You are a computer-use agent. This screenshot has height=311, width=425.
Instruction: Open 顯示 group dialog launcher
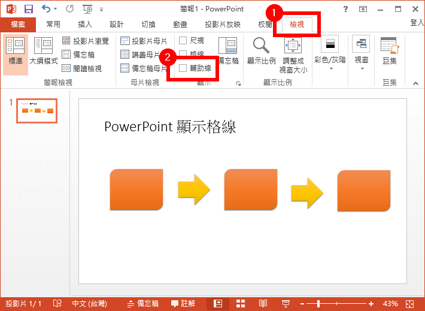(x=238, y=83)
